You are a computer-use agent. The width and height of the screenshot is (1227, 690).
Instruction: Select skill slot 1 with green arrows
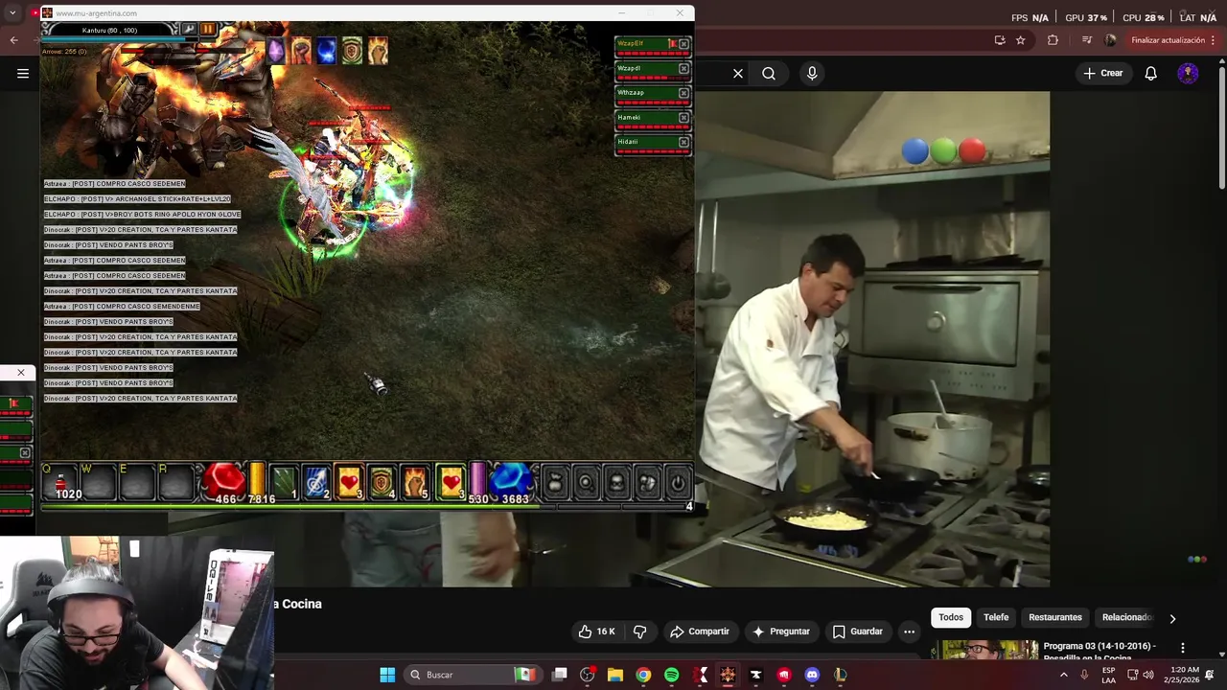point(284,482)
